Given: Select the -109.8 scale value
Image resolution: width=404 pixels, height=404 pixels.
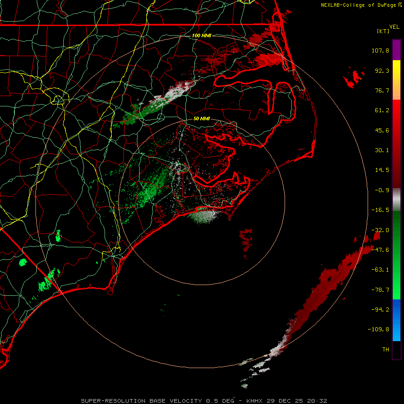Looking at the screenshot, I should pos(378,329).
